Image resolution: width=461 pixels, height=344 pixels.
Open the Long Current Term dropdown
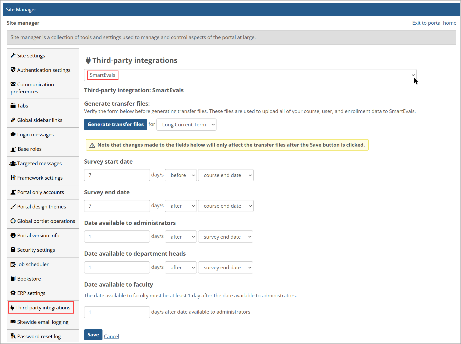186,124
